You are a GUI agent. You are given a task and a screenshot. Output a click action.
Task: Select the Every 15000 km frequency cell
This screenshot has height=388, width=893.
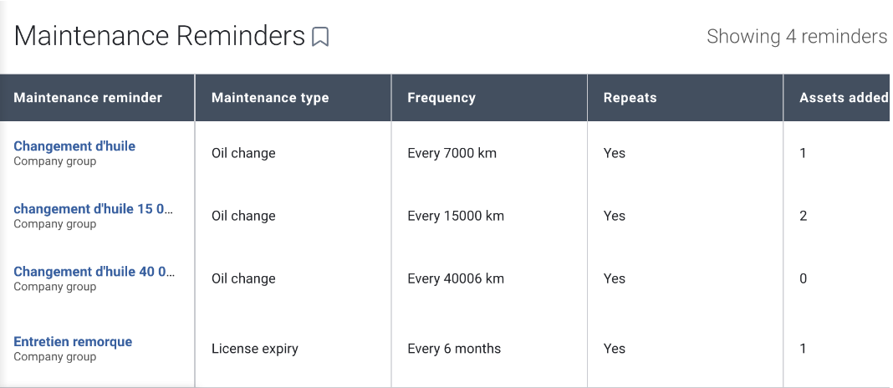point(456,216)
